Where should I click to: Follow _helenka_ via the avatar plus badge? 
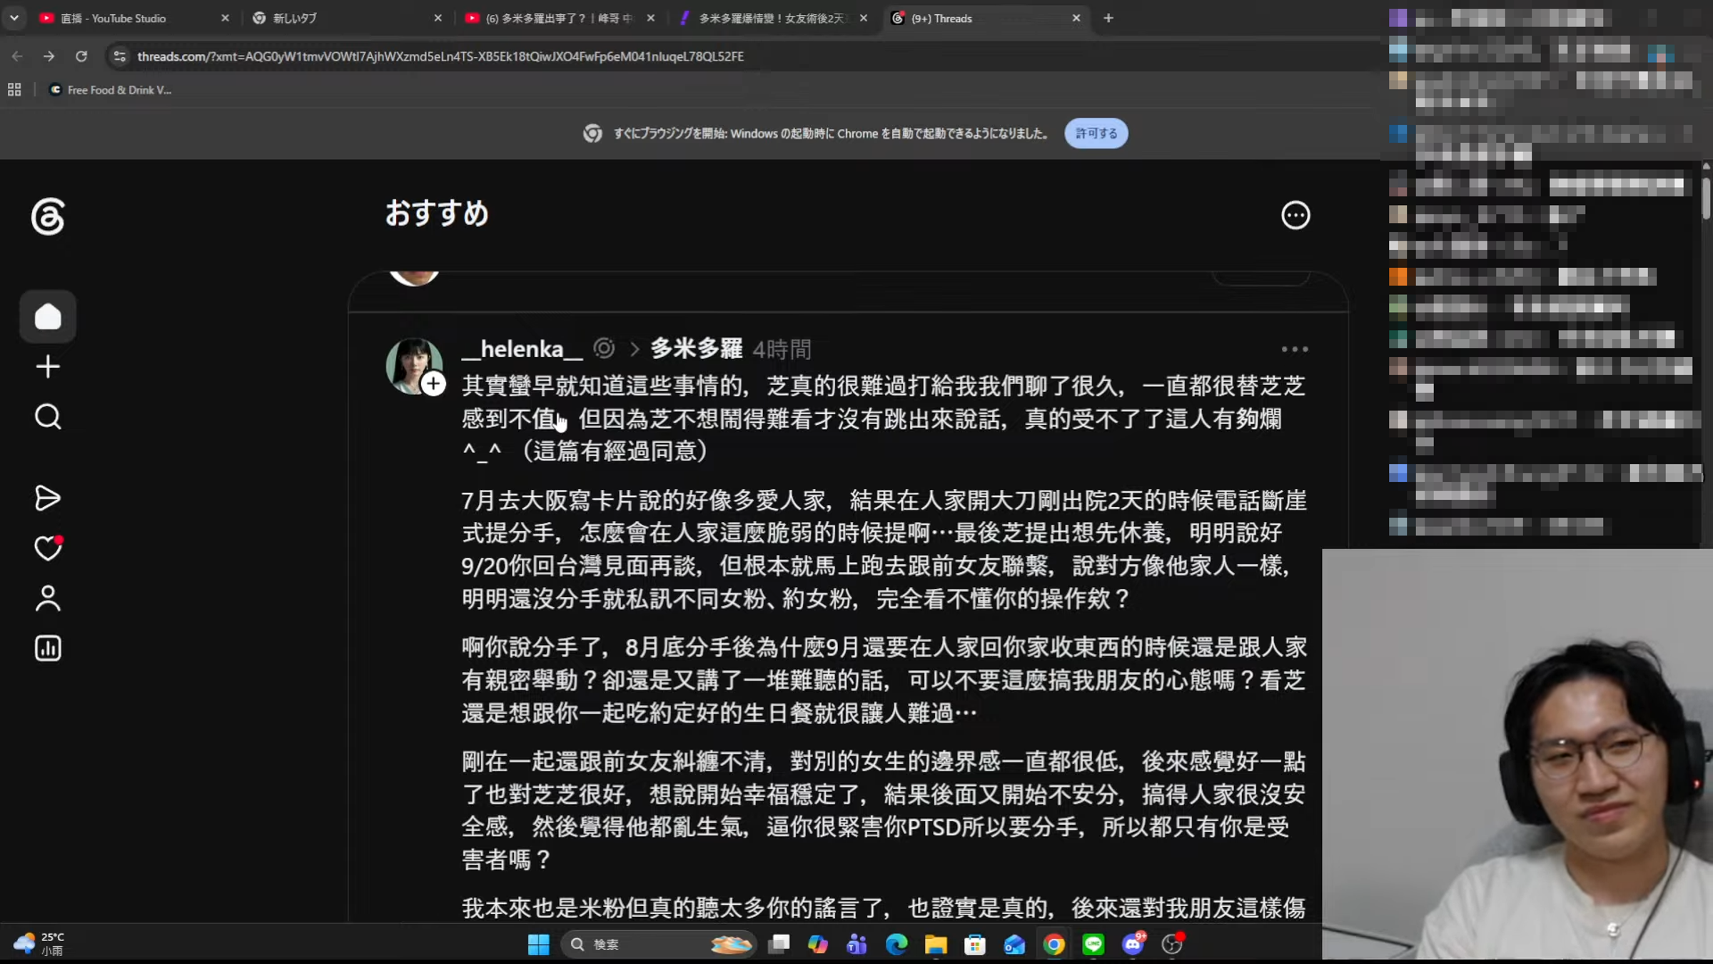[433, 384]
